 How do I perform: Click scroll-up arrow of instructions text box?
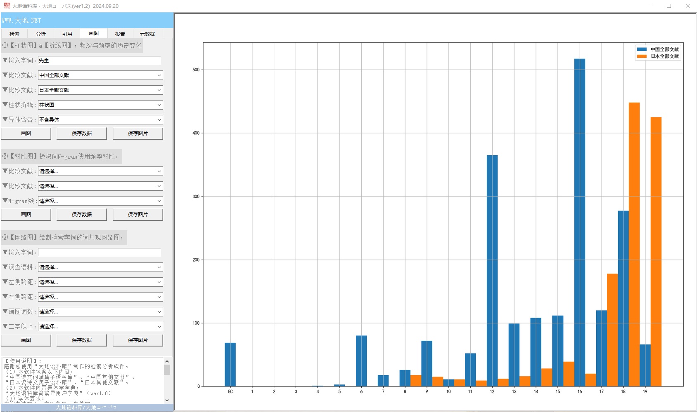coord(167,361)
